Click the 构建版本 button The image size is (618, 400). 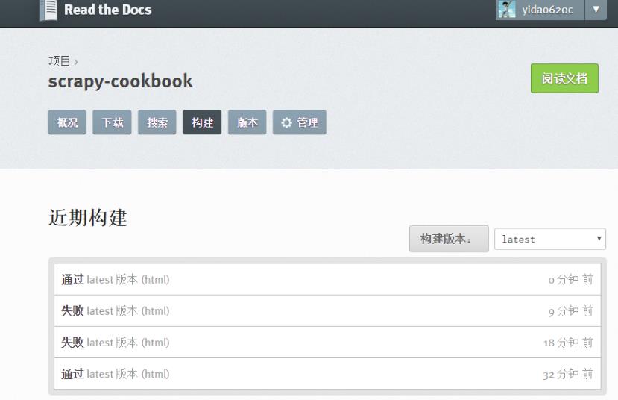(449, 239)
